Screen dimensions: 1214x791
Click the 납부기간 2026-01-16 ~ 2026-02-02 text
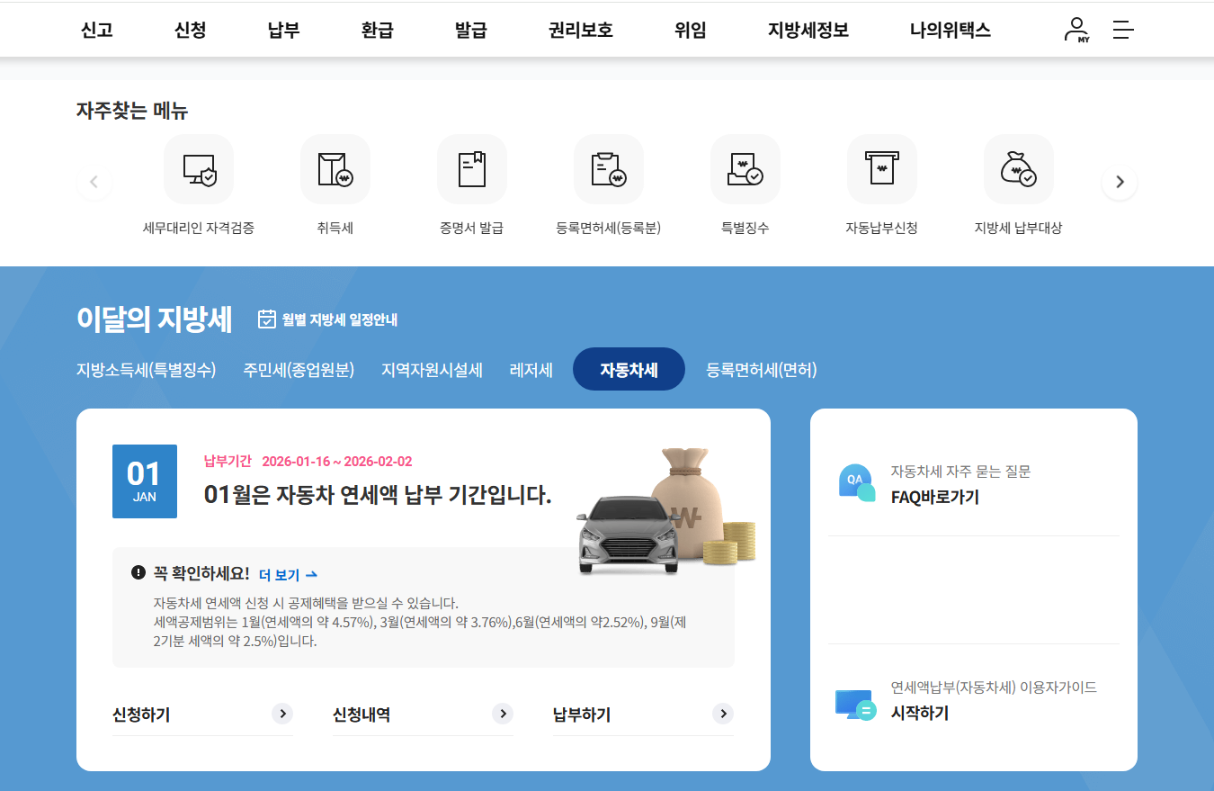click(308, 462)
